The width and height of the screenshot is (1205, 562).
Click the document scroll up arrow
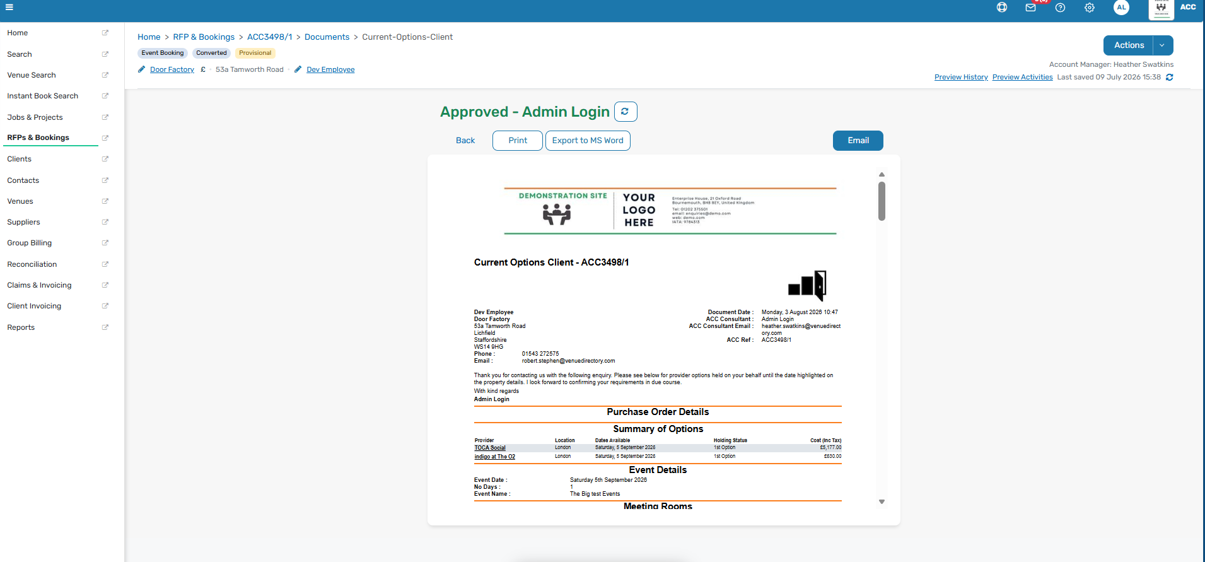point(882,175)
